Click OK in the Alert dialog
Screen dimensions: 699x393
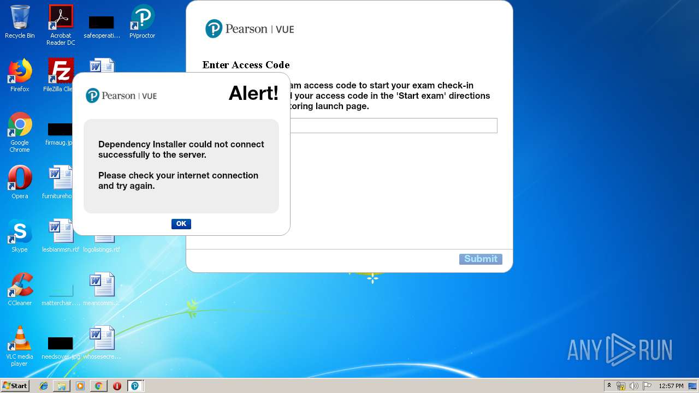pos(181,224)
